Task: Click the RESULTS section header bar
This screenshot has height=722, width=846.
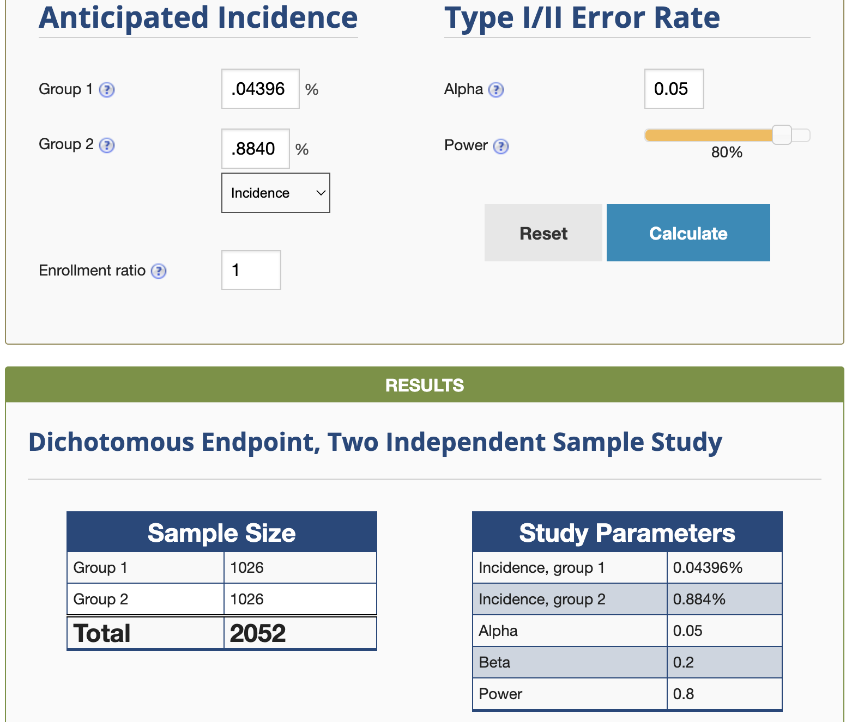Action: [424, 385]
